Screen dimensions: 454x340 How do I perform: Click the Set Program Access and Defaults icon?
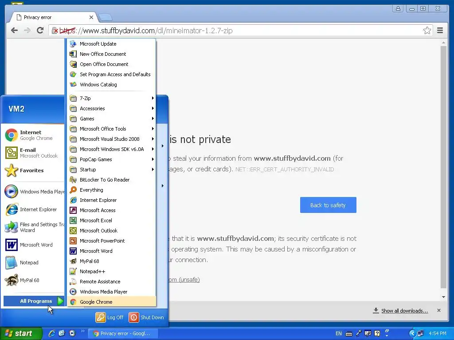(73, 74)
